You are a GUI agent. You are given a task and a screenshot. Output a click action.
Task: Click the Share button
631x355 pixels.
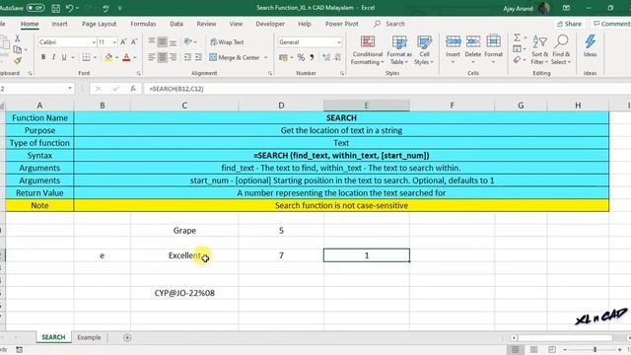click(569, 24)
